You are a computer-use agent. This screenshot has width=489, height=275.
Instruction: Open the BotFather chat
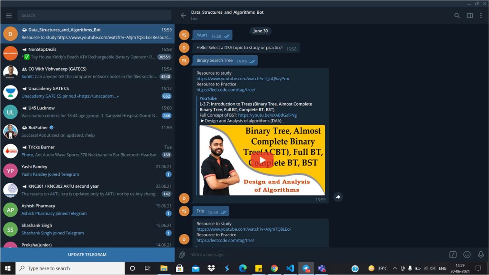coord(87,131)
